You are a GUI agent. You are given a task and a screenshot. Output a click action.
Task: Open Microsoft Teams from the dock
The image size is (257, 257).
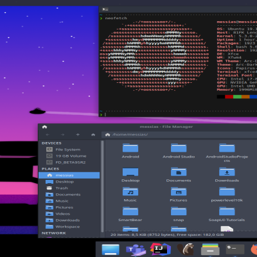pos(136,250)
